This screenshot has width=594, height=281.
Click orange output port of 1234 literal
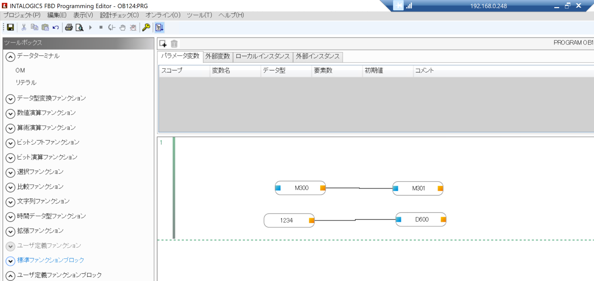(312, 220)
